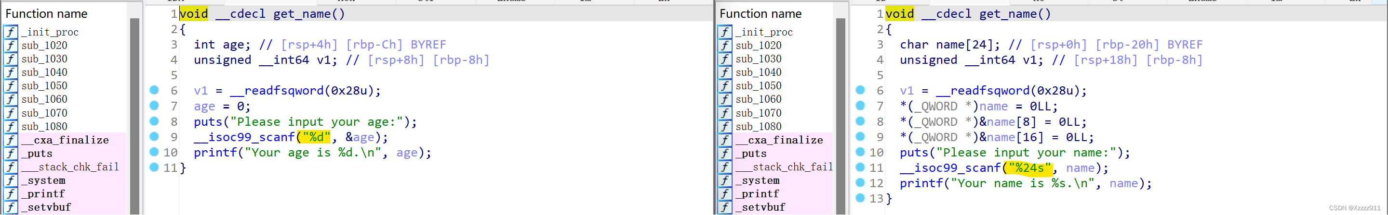Click function icon beside __cxa_finalize in right list

point(725,141)
